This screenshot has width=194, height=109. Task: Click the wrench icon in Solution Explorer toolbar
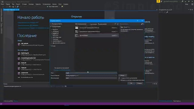pos(167,12)
